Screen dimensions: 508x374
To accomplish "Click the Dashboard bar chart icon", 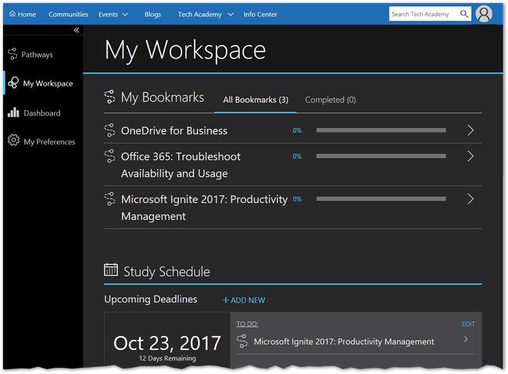I will (13, 113).
